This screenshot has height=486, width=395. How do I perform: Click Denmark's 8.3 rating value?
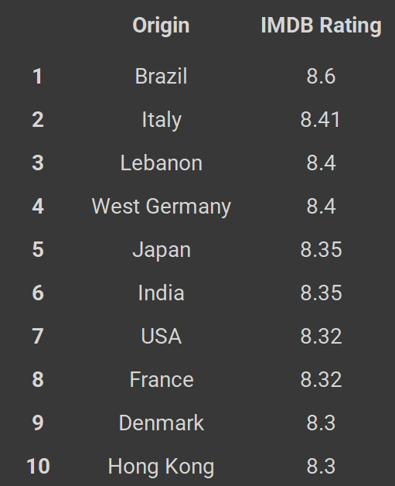pyautogui.click(x=321, y=423)
